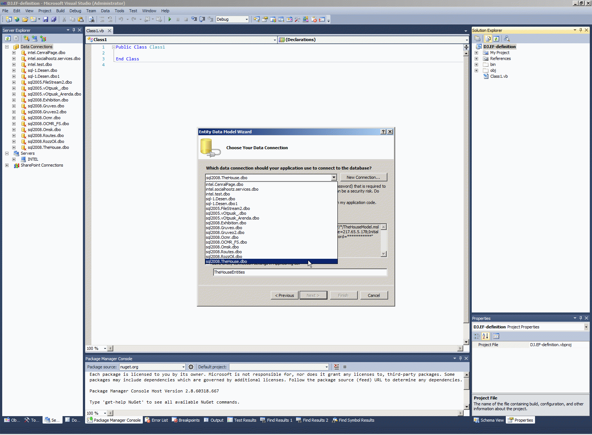
Task: Click the TheHouseEntities settings name field
Action: (x=300, y=272)
